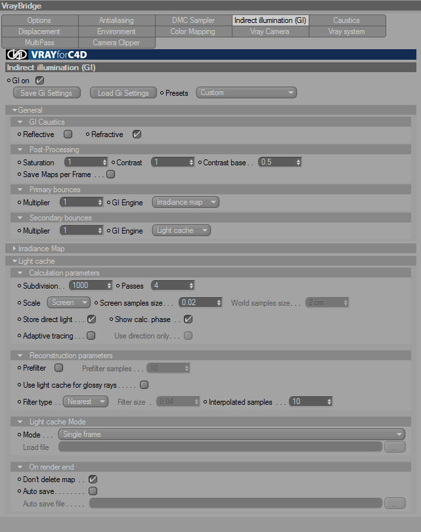Click Secondary bounces Multiplier spinner
The image size is (421, 532).
pos(100,230)
